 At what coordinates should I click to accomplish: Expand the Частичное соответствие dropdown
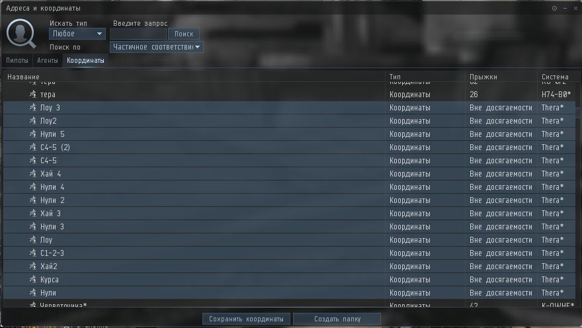tap(157, 47)
